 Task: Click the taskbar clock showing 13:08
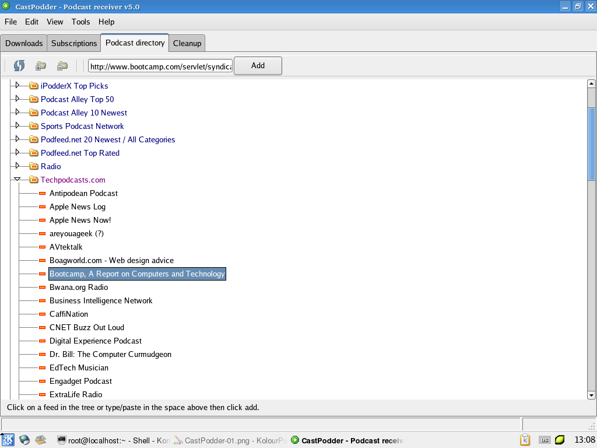tap(584, 440)
